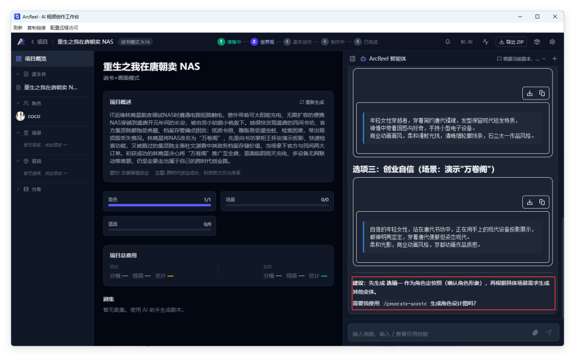This screenshot has width=575, height=357.
Task: Go to step 4 制作中
Action: click(333, 42)
